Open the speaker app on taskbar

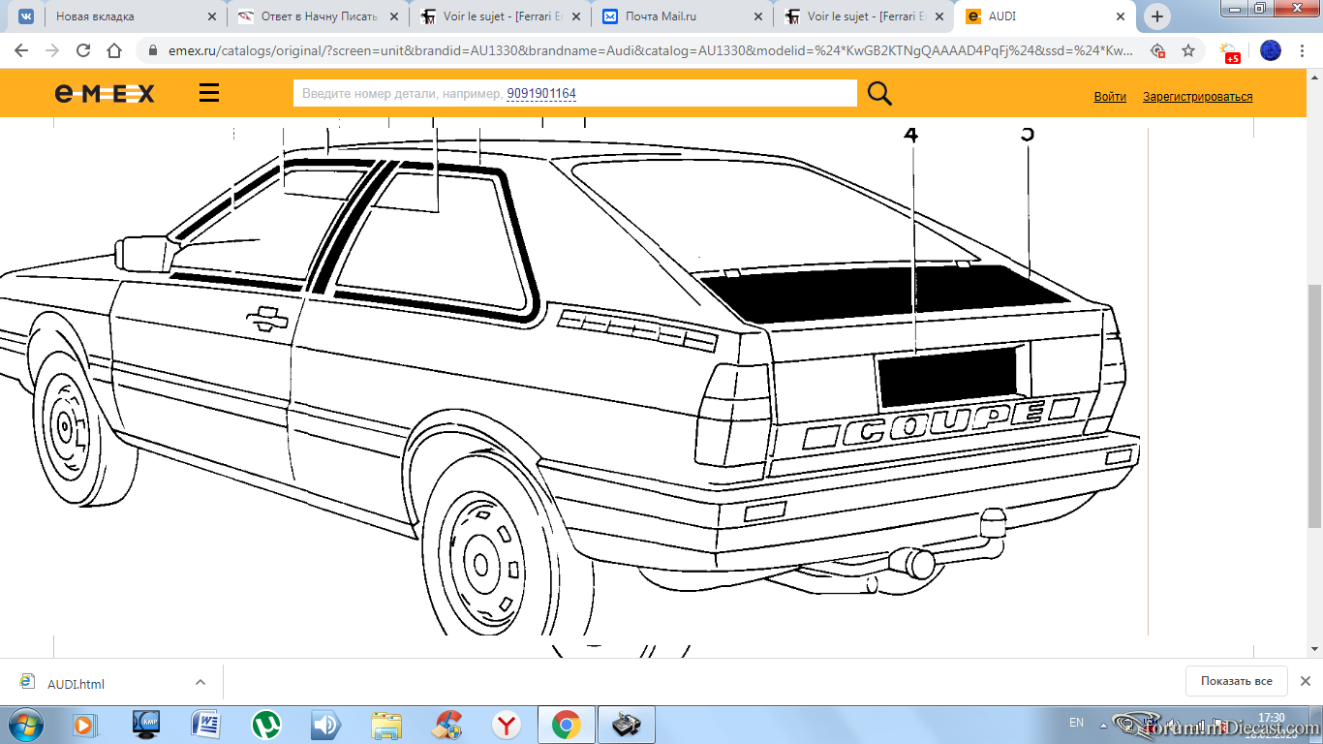tap(326, 724)
